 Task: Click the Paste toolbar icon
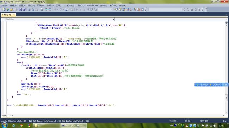(37, 9)
